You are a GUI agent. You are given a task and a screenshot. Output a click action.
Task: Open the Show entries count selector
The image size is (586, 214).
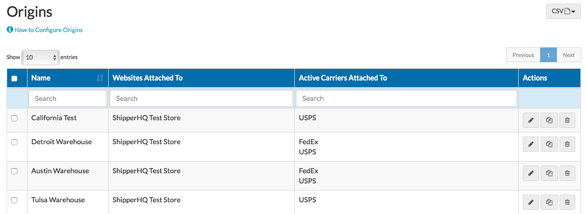(41, 58)
